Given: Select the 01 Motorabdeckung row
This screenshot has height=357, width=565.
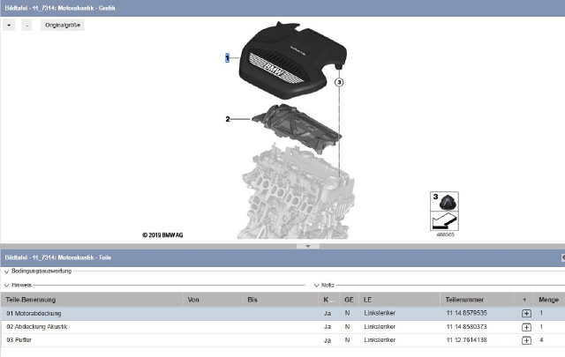Looking at the screenshot, I should [x=282, y=314].
